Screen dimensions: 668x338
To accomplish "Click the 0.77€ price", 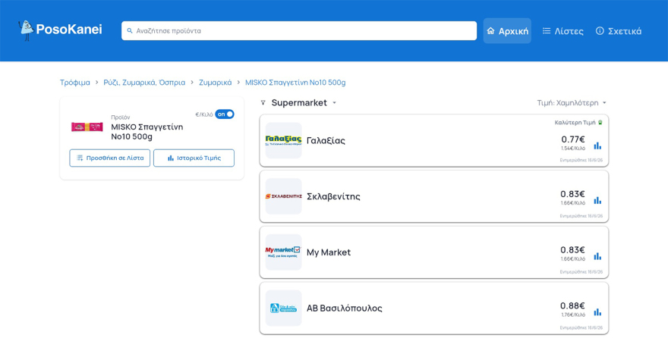I will [573, 139].
